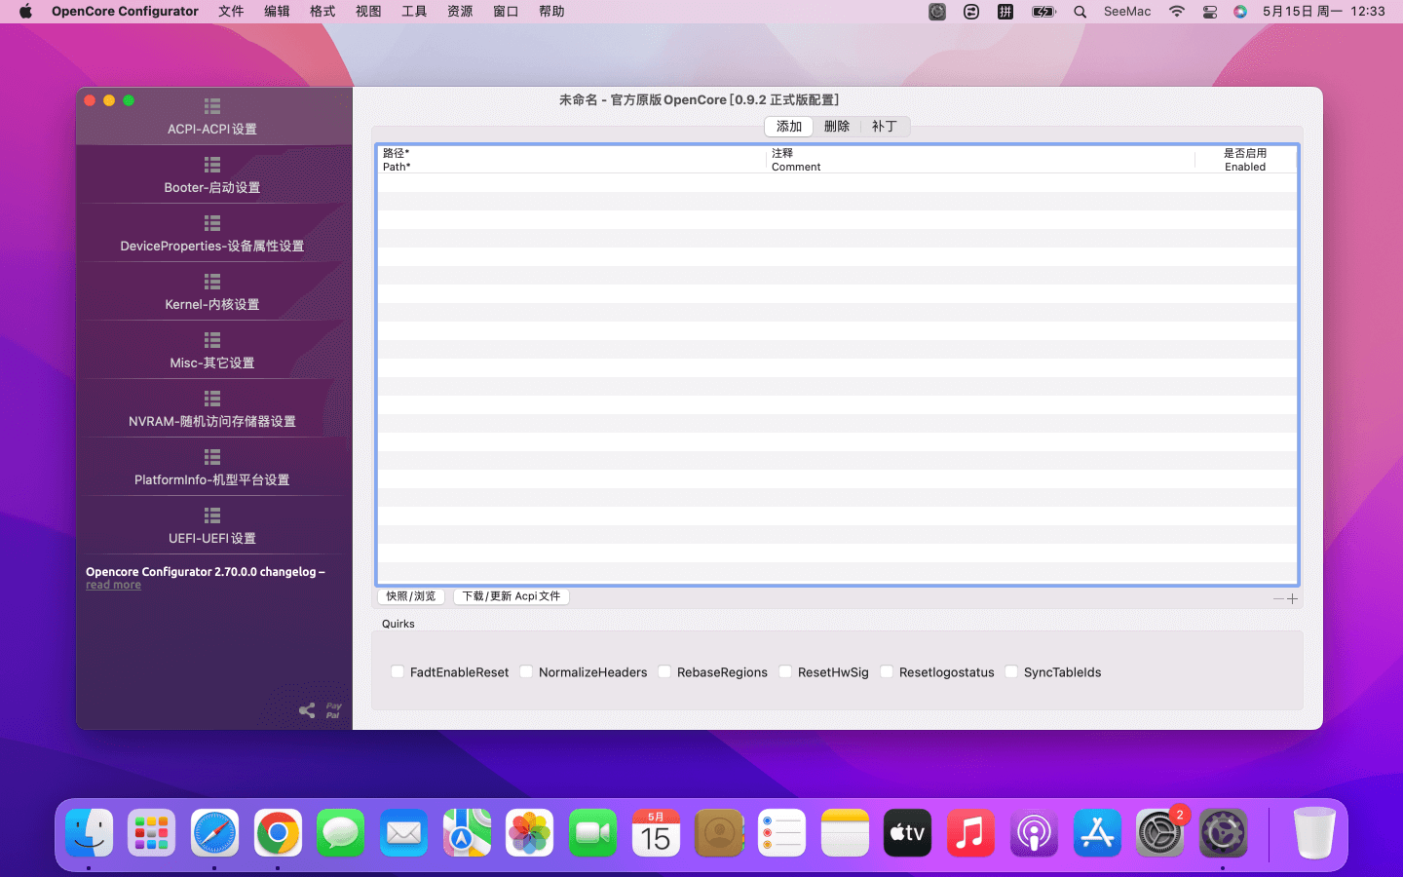Open the Booter boot settings section icon

click(212, 165)
